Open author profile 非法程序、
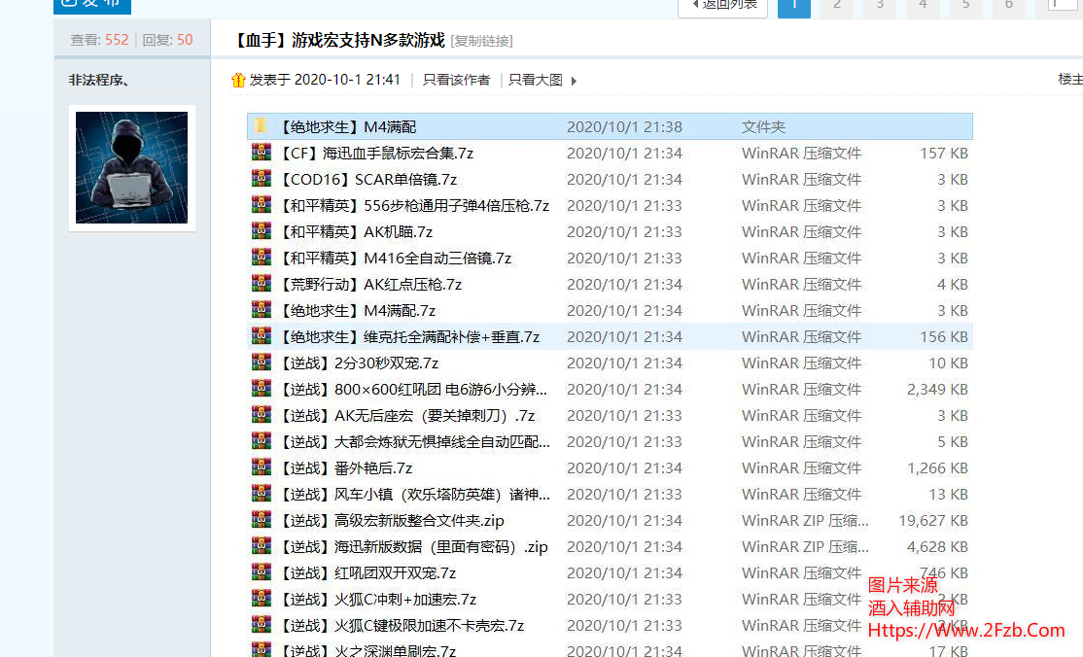This screenshot has height=657, width=1083. click(x=99, y=80)
